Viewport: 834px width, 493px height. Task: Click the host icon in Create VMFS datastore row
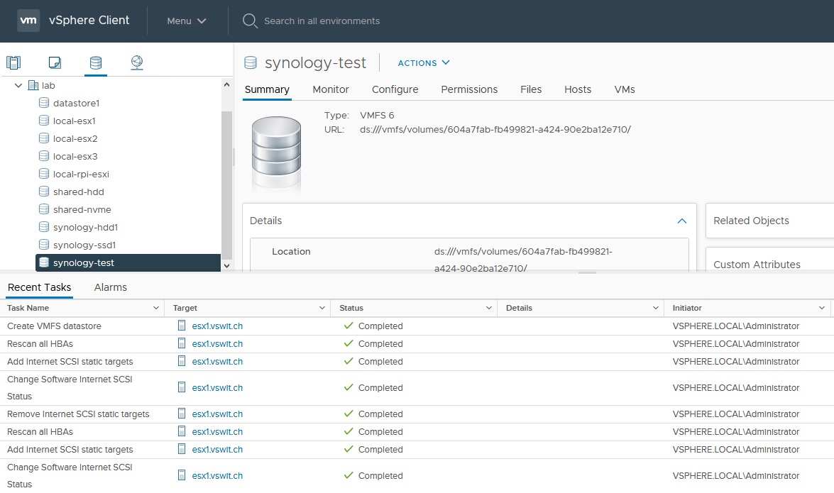(182, 326)
